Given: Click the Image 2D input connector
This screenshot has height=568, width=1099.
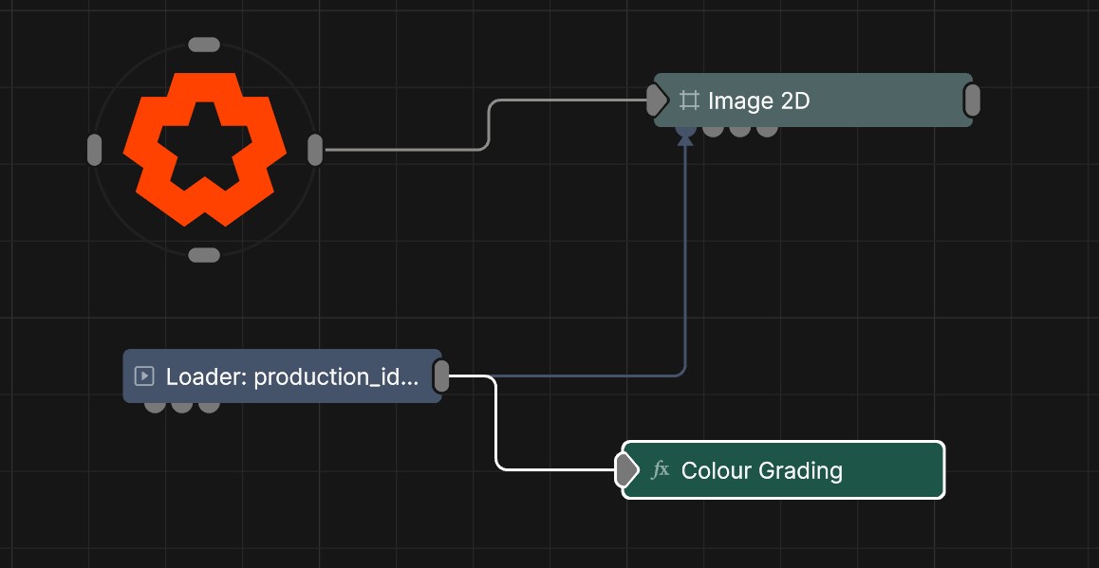Looking at the screenshot, I should point(657,100).
